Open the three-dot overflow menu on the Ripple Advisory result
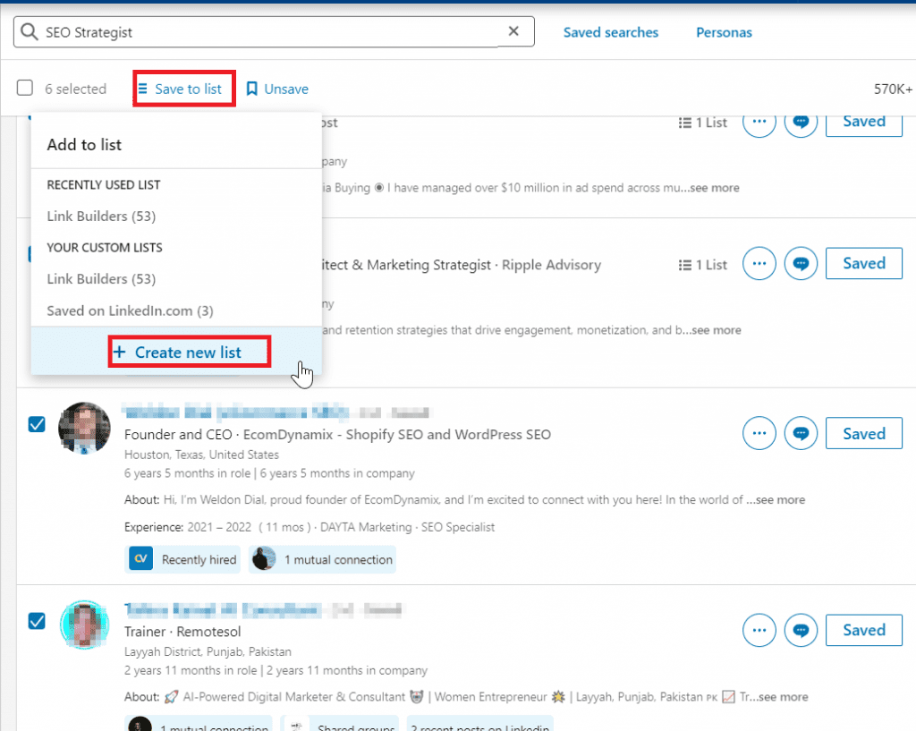 [759, 263]
